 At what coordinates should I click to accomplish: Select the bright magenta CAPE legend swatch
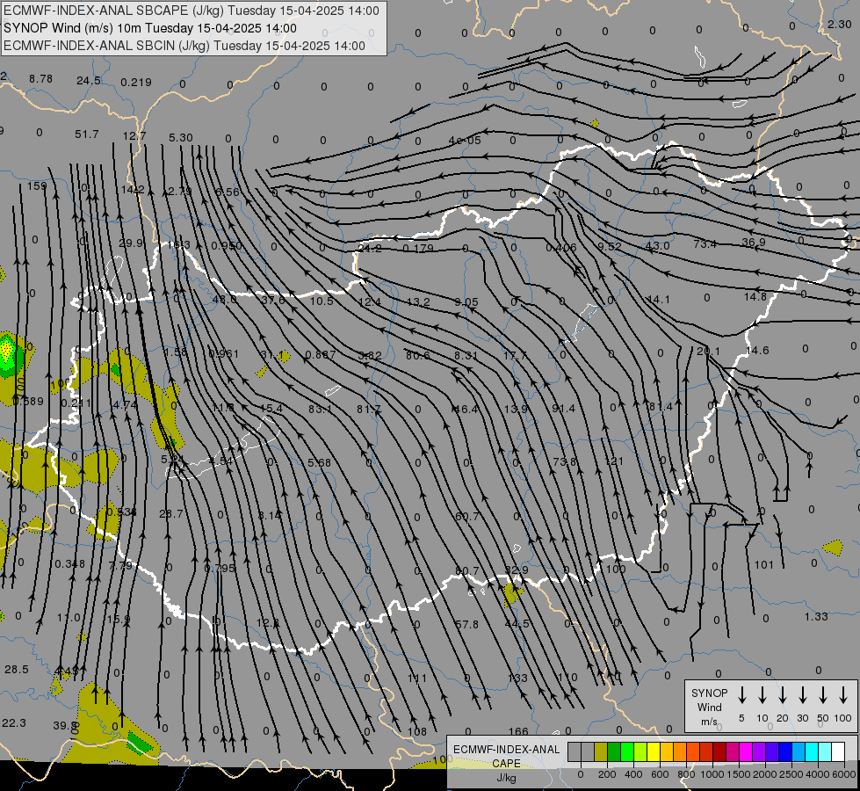746,751
